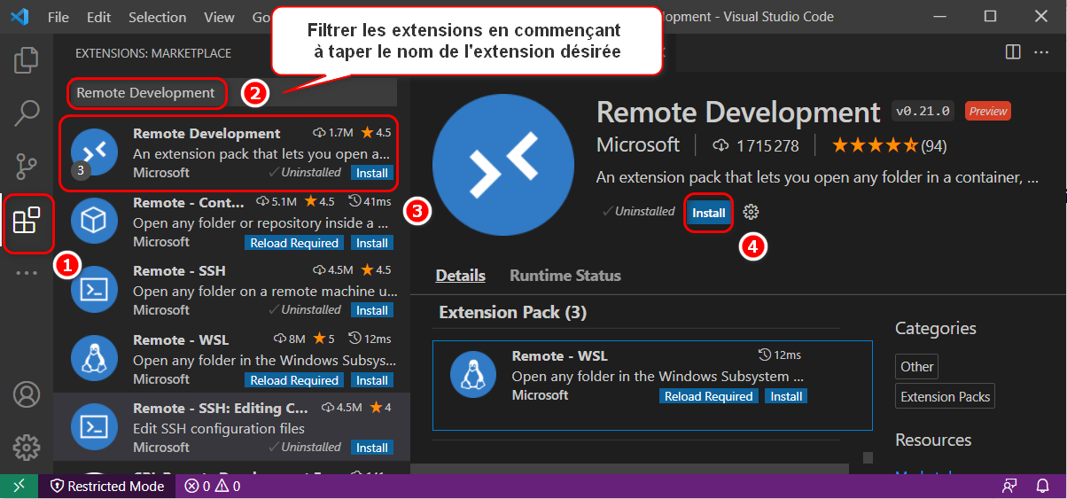The width and height of the screenshot is (1067, 499).
Task: Open the Extensions view in the activity bar
Action: pyautogui.click(x=27, y=220)
